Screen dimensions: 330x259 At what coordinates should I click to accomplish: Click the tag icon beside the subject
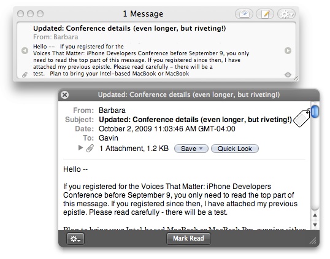(302, 118)
